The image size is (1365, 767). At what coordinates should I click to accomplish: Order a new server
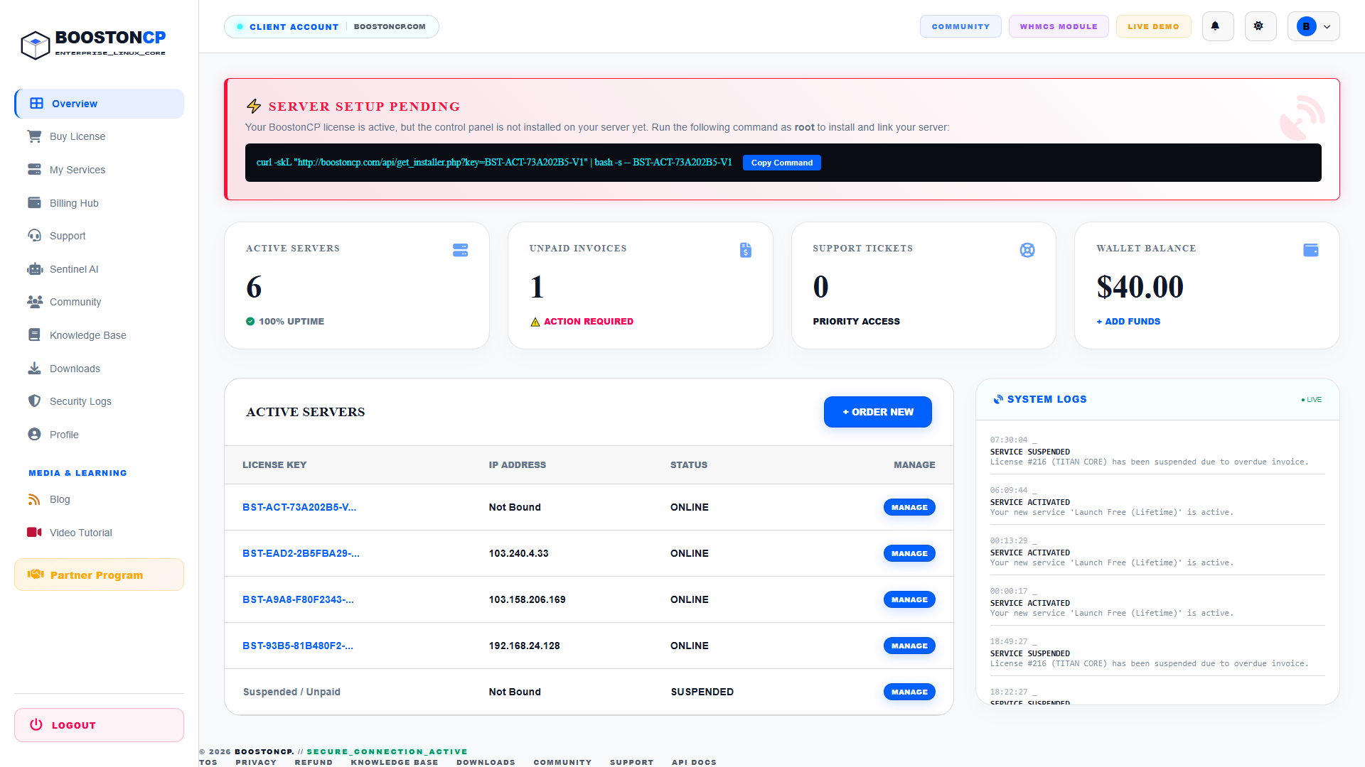tap(877, 412)
